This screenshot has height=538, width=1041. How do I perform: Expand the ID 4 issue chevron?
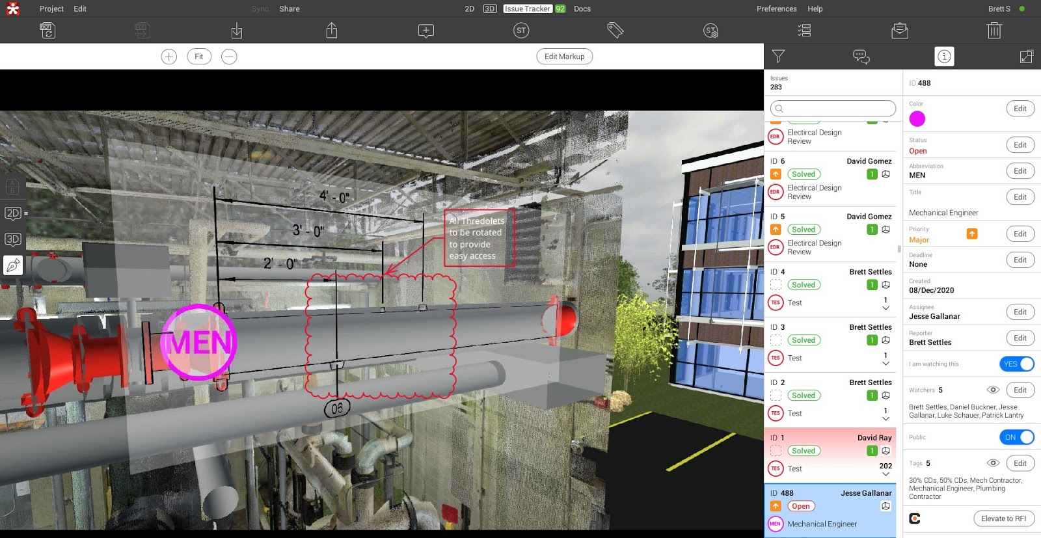point(886,308)
